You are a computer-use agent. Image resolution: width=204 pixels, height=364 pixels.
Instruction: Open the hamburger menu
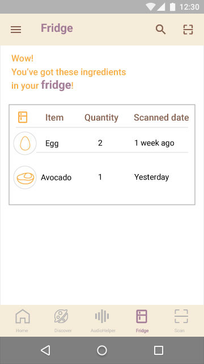[16, 30]
